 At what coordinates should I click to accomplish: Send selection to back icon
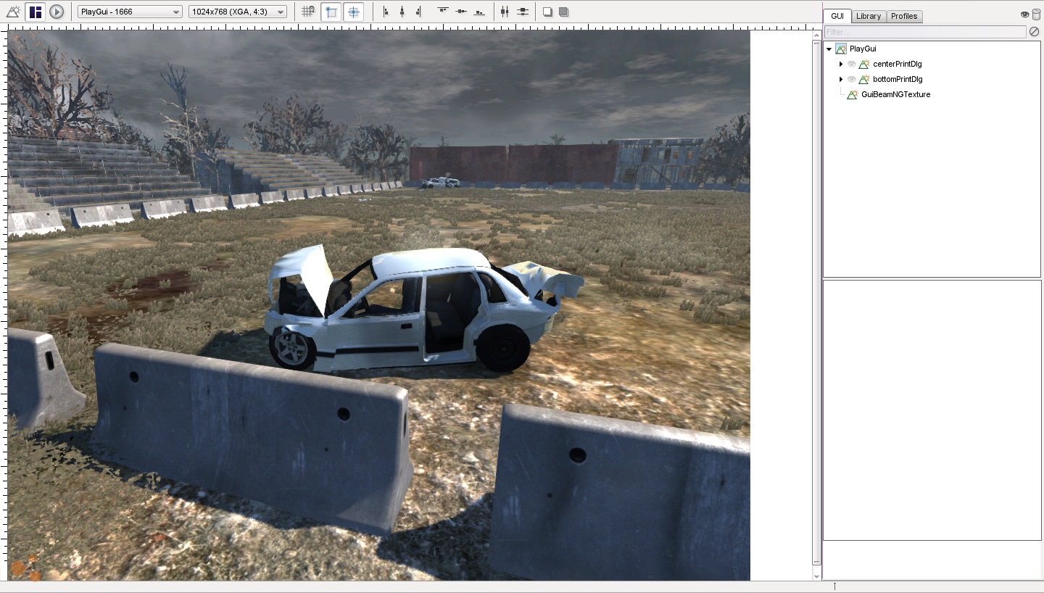pyautogui.click(x=548, y=12)
